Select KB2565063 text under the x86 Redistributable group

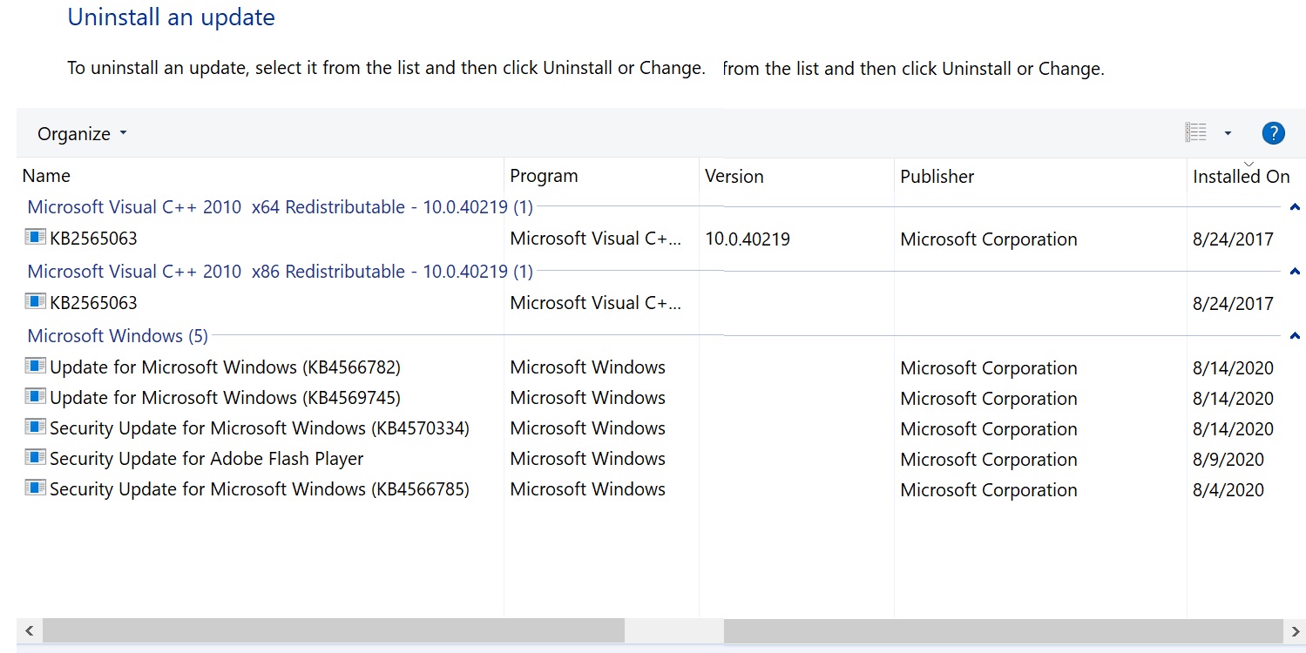pyautogui.click(x=93, y=303)
